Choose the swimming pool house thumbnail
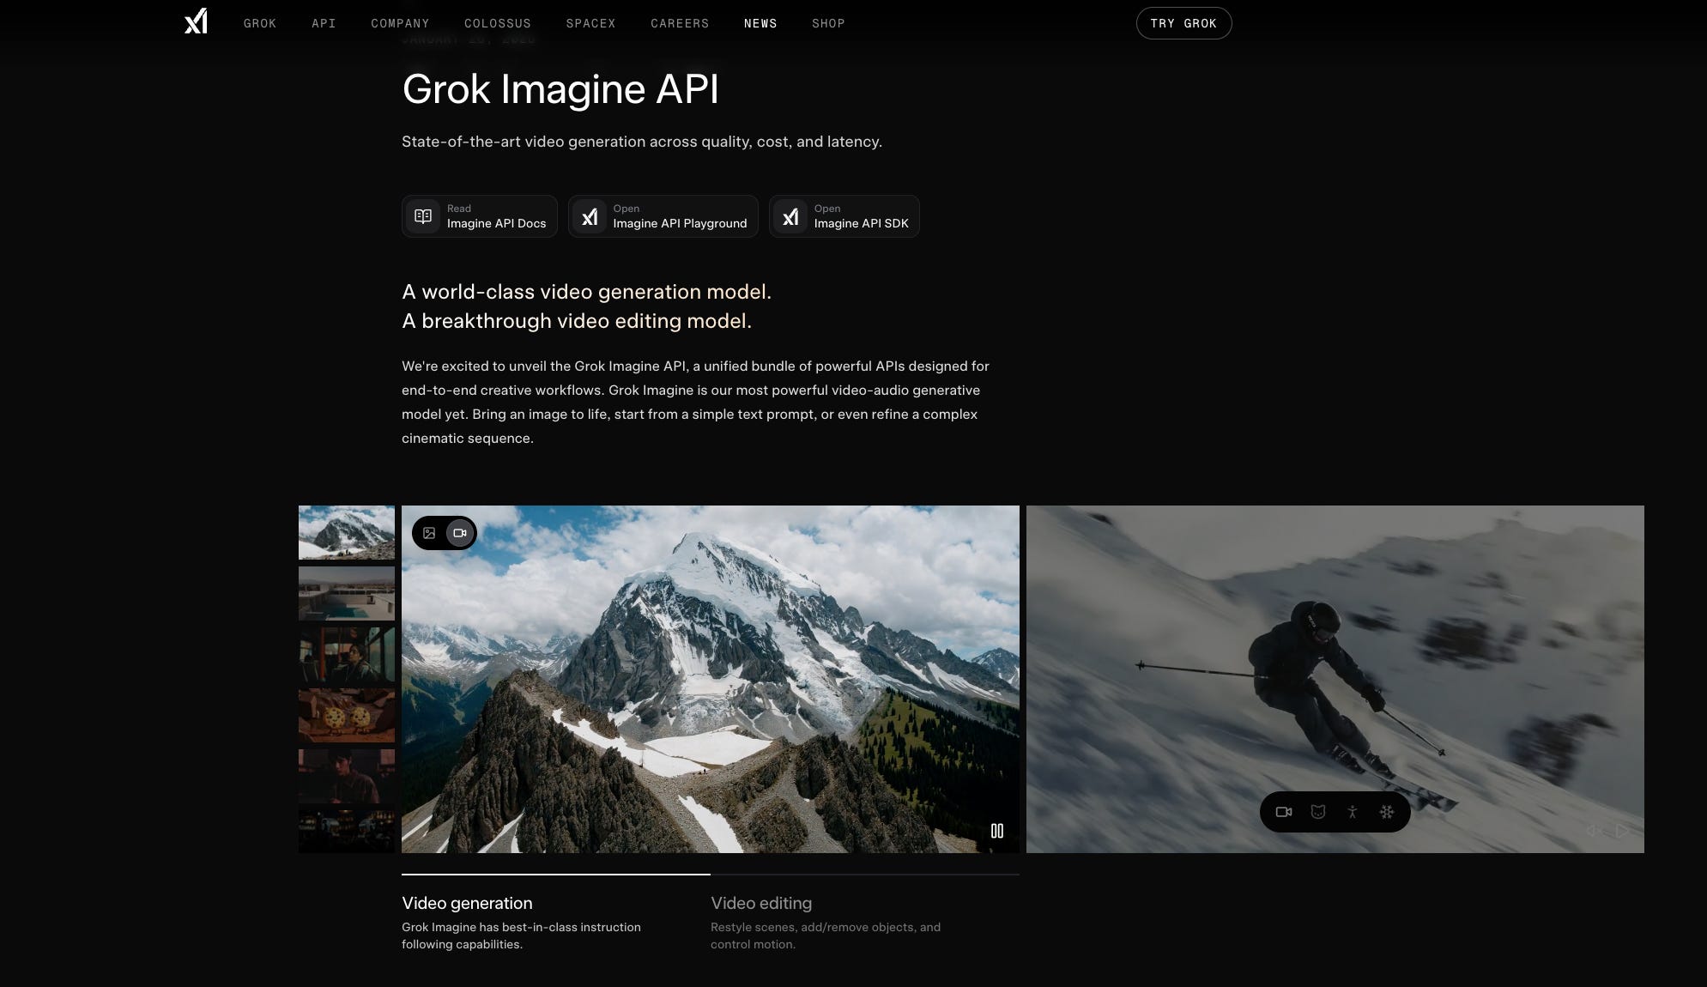Image resolution: width=1707 pixels, height=987 pixels. pyautogui.click(x=347, y=593)
